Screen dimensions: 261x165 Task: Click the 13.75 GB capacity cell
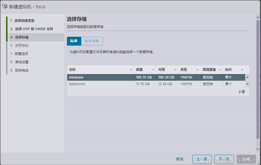pos(143,84)
